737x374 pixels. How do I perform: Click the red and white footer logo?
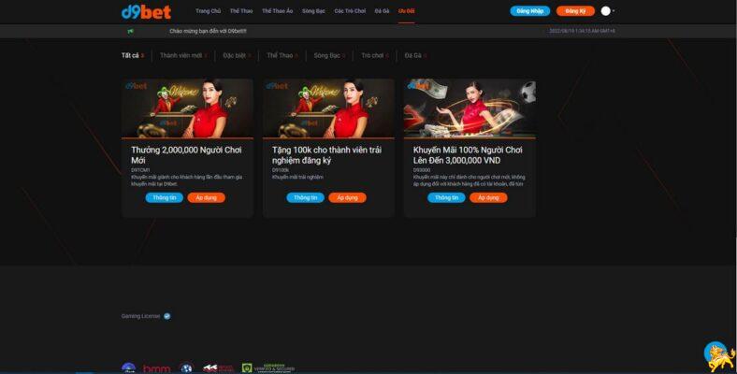[218, 368]
